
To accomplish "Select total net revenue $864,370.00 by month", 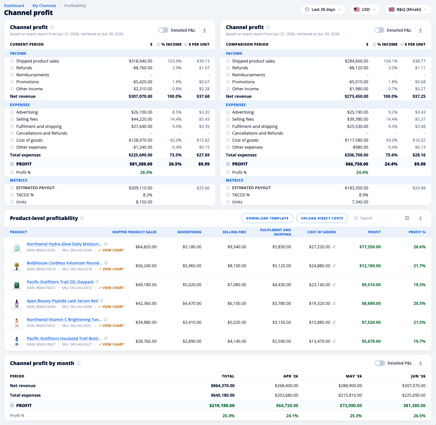I will [223, 386].
